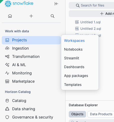Go to the Home icon
This screenshot has height=122, width=114.
10,16
